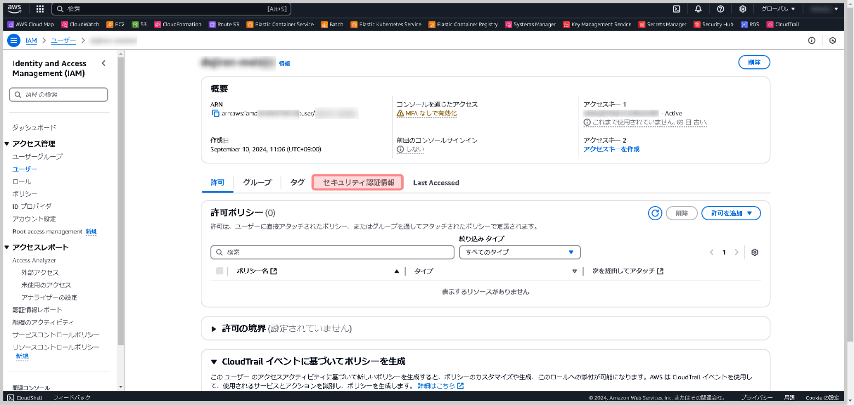Switch to the タグ tab
This screenshot has width=854, height=405.
click(297, 183)
